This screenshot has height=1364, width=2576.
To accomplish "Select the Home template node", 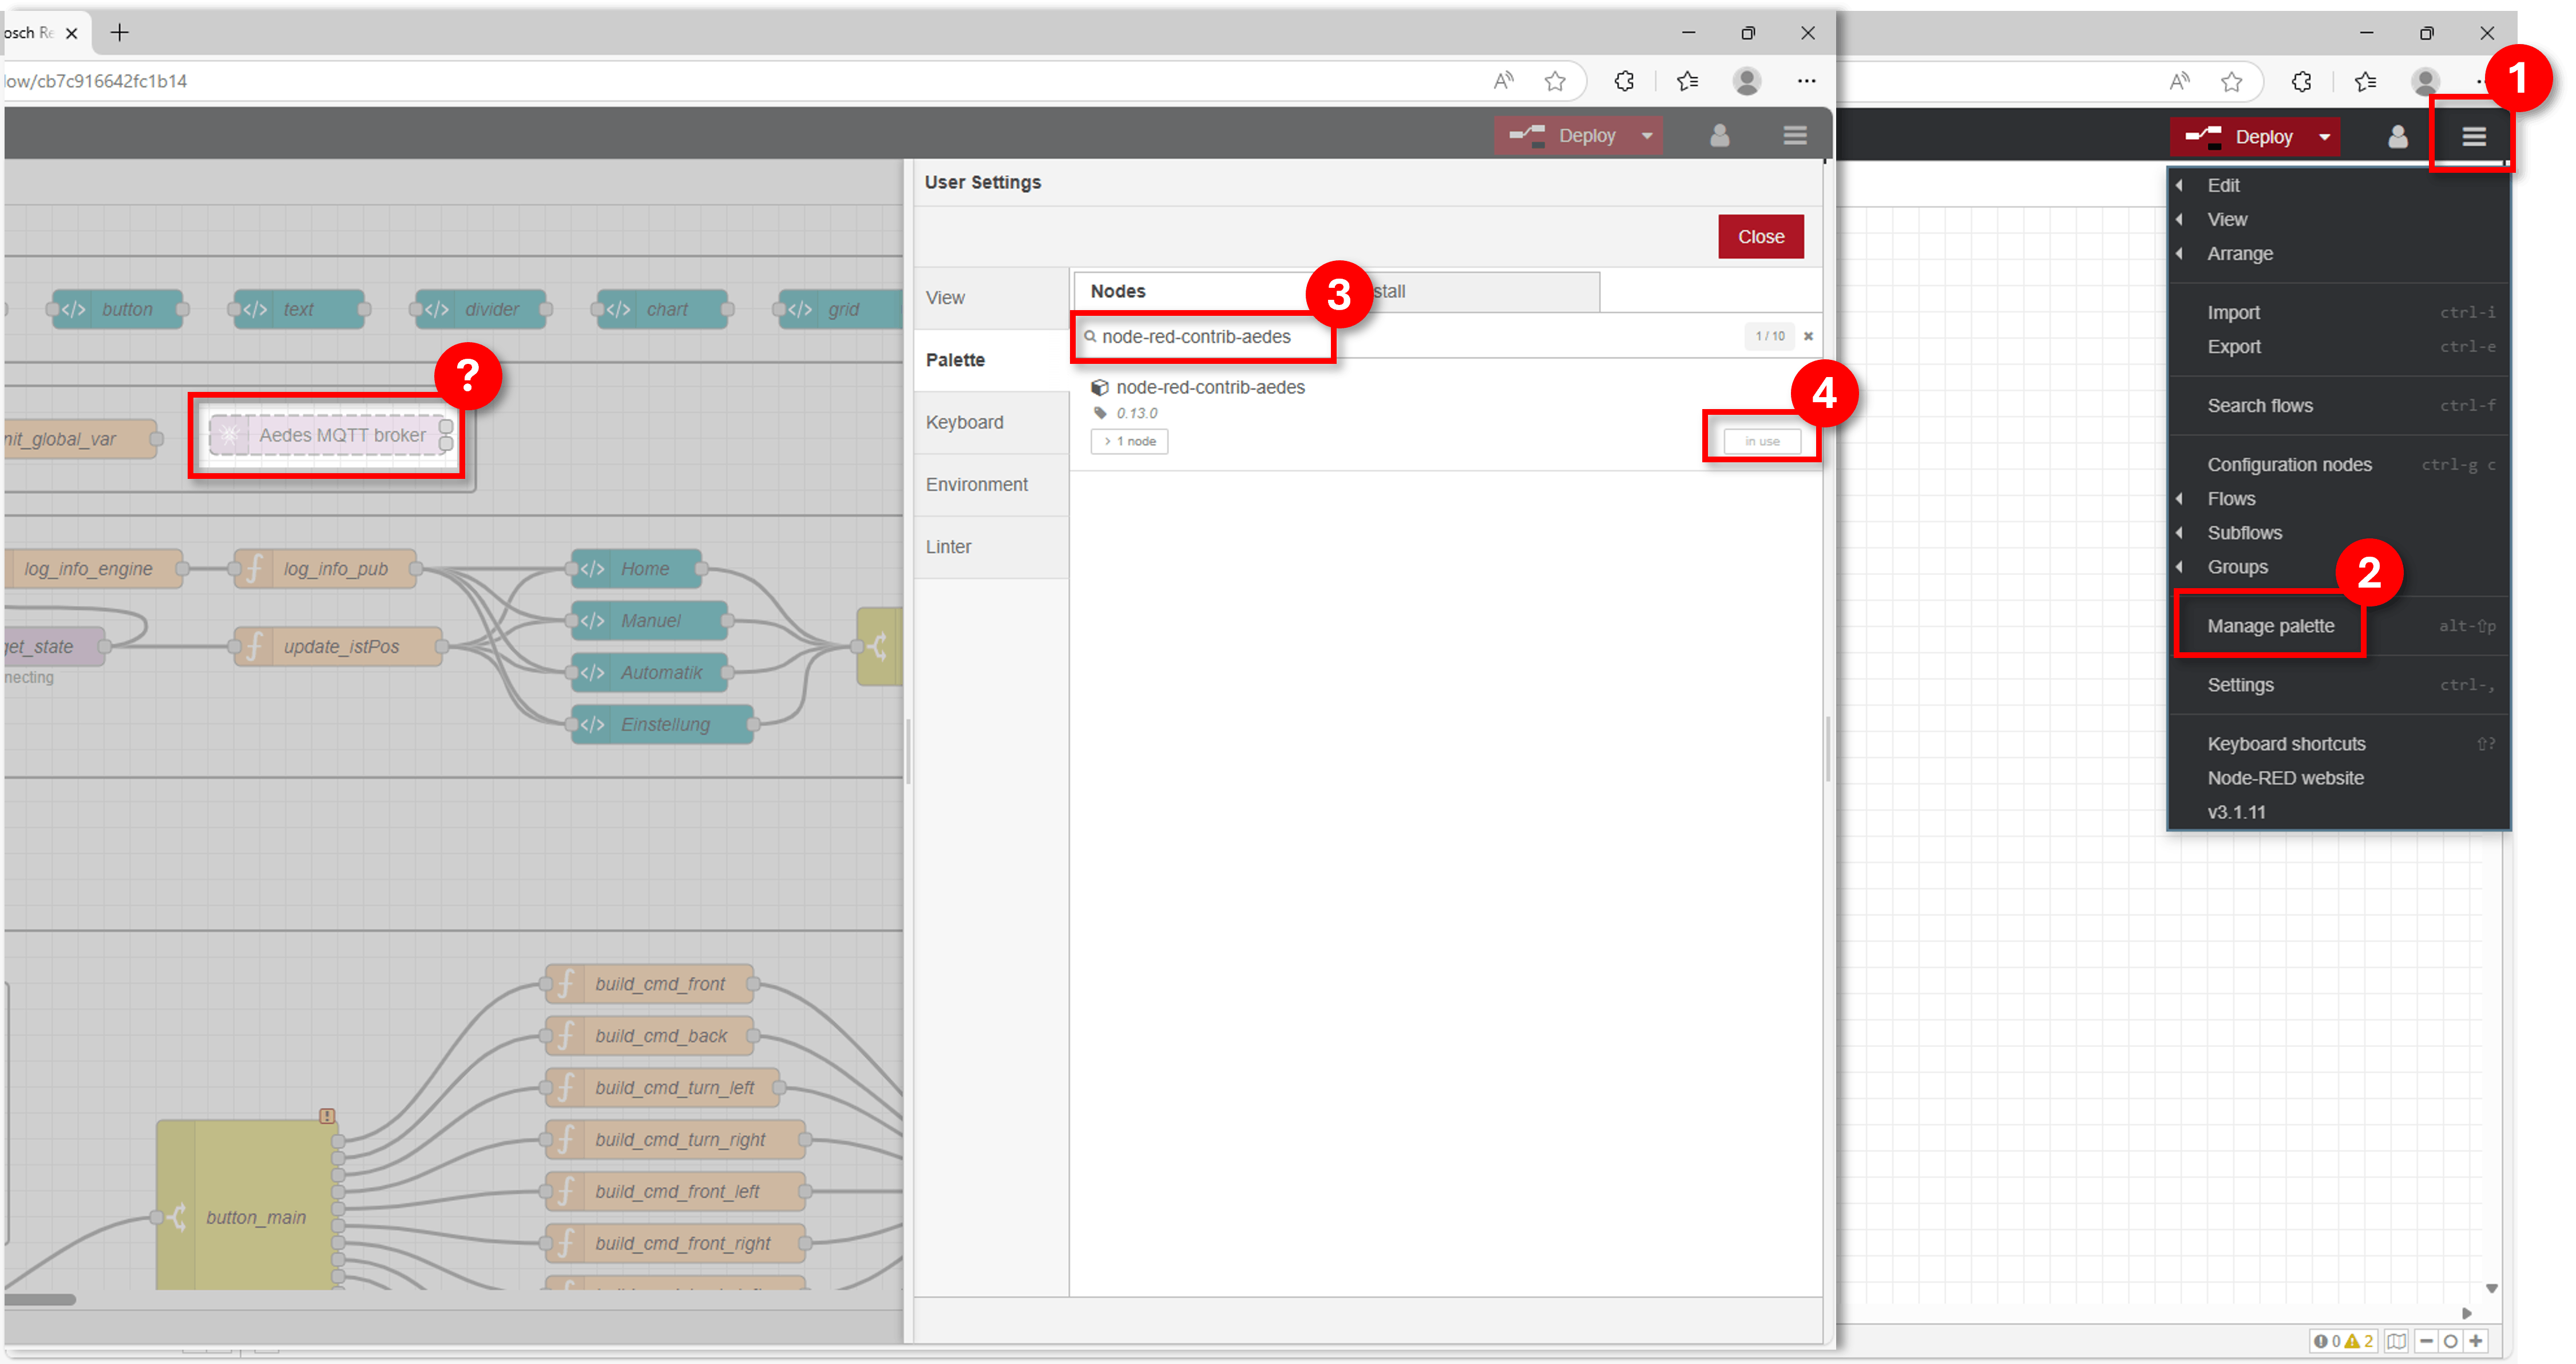I will pos(636,568).
